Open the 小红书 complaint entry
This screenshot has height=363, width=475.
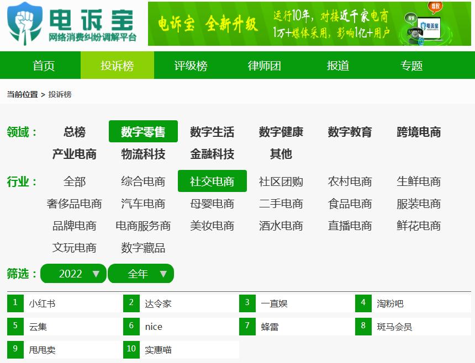click(43, 303)
